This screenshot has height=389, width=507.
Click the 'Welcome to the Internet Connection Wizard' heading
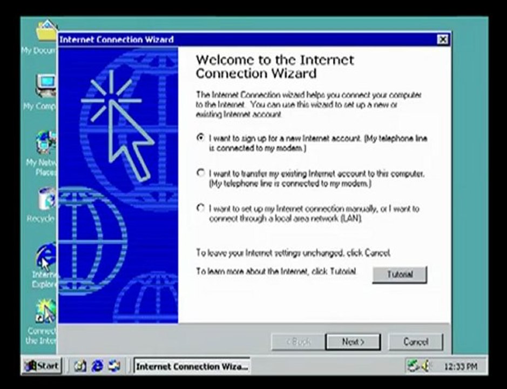click(x=275, y=66)
